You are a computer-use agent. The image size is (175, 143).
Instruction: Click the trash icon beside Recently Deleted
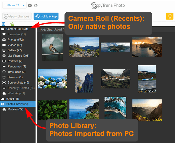click(4, 88)
